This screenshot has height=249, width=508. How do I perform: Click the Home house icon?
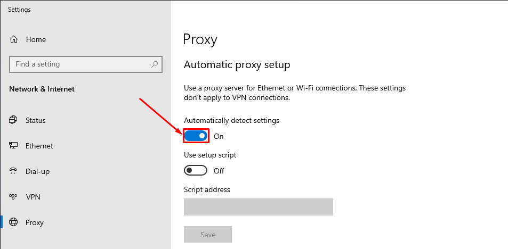[14, 39]
